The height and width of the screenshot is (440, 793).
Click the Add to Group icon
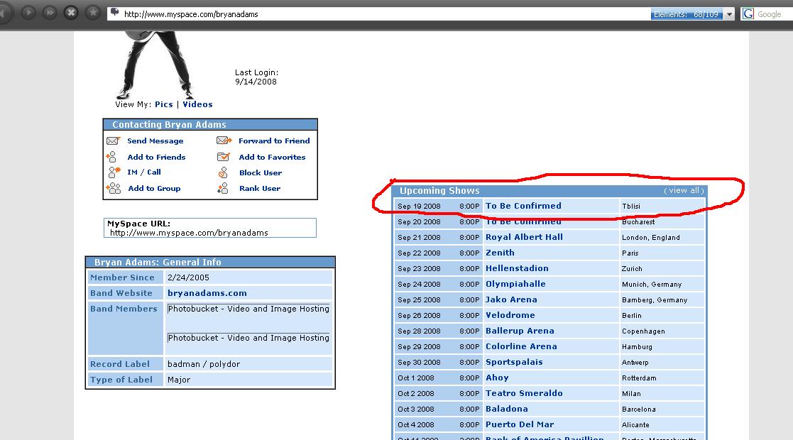click(113, 189)
